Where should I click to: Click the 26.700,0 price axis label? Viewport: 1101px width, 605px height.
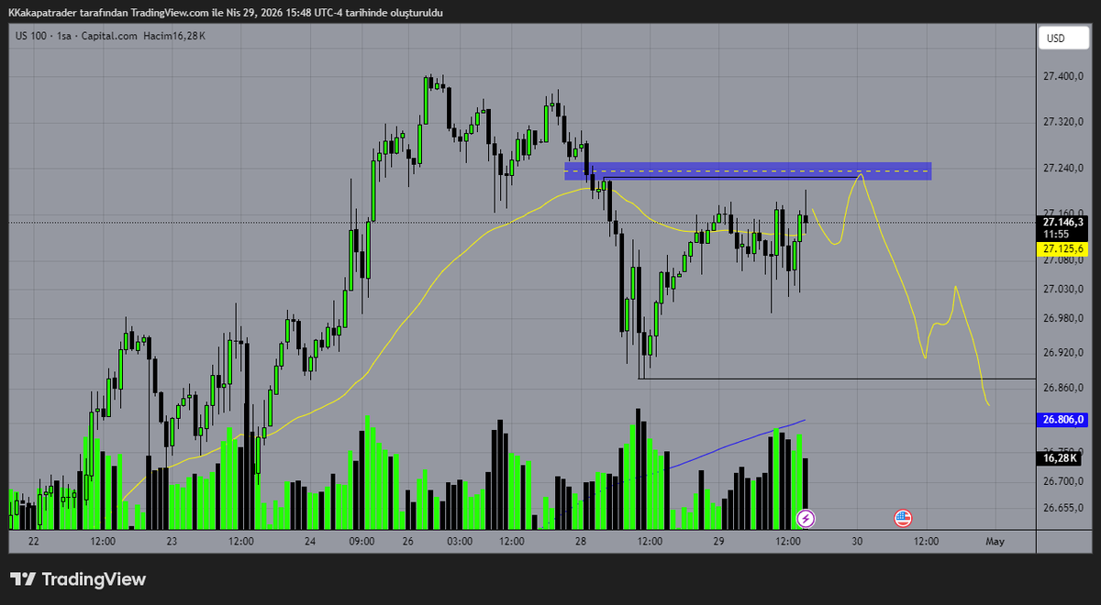click(1063, 481)
